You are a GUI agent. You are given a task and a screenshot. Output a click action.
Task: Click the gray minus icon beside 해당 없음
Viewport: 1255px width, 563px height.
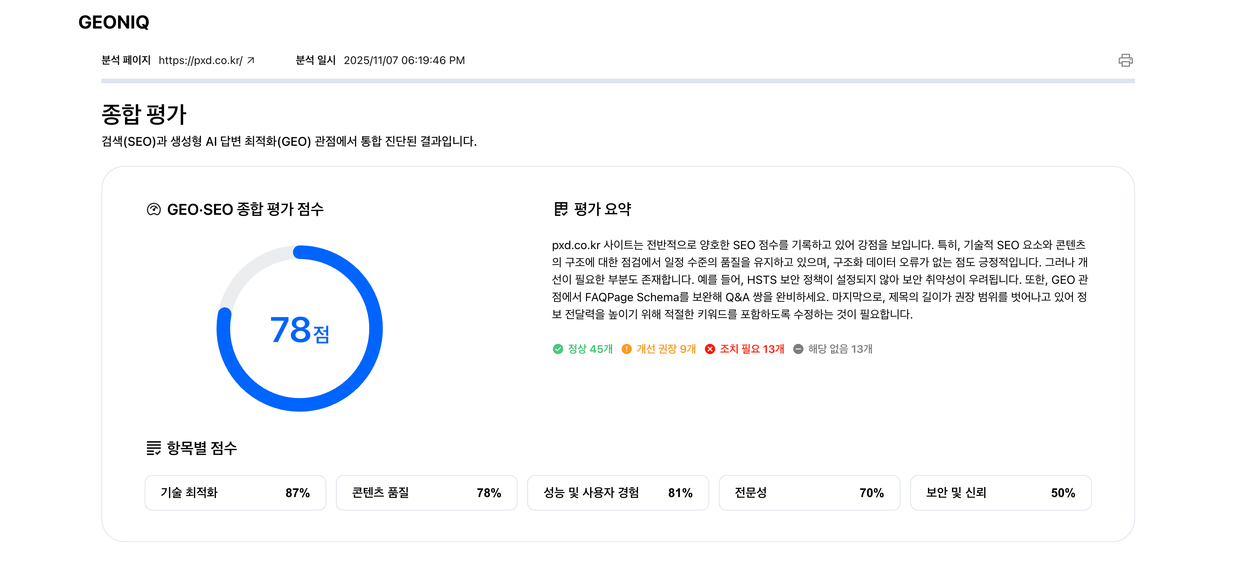pyautogui.click(x=798, y=349)
